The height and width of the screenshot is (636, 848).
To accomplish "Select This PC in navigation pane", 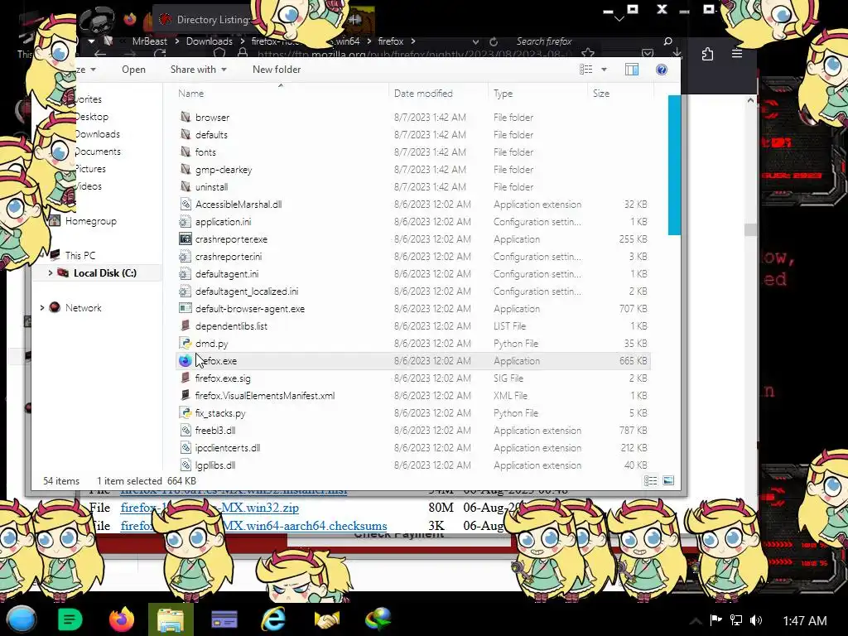I will pyautogui.click(x=80, y=255).
